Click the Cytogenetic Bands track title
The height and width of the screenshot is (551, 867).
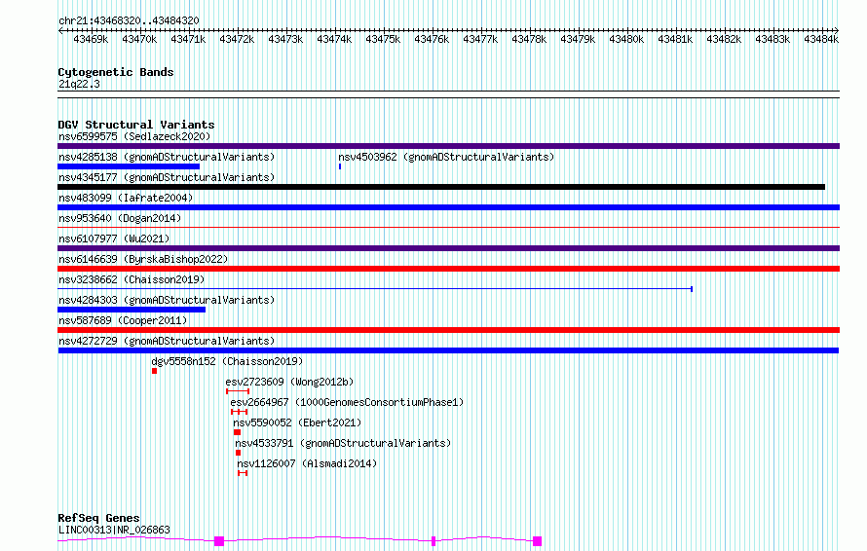click(x=116, y=72)
